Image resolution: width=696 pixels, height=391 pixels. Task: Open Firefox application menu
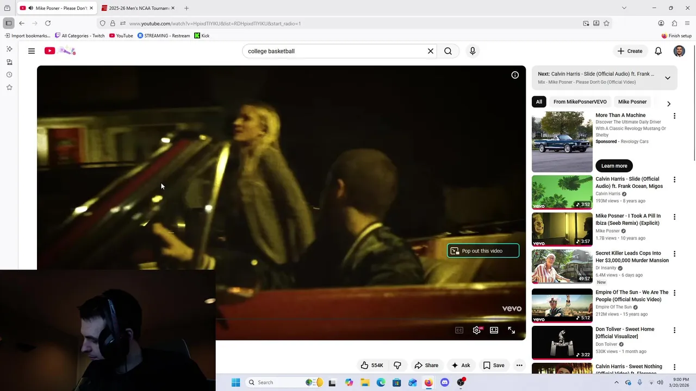(x=687, y=23)
